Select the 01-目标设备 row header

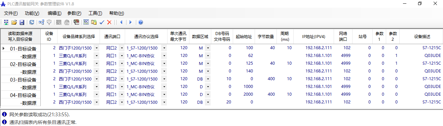point(21,48)
